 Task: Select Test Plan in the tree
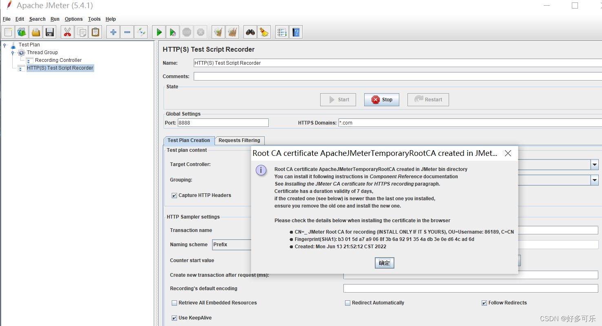[x=29, y=45]
